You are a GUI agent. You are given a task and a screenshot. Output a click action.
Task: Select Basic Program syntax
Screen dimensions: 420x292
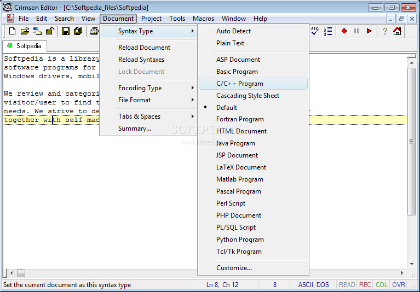(253, 72)
